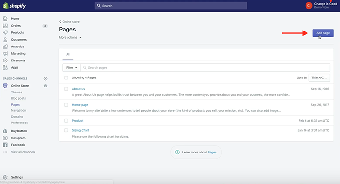This screenshot has height=184, width=340.
Task: Click the help question mark icon
Action: click(x=177, y=152)
